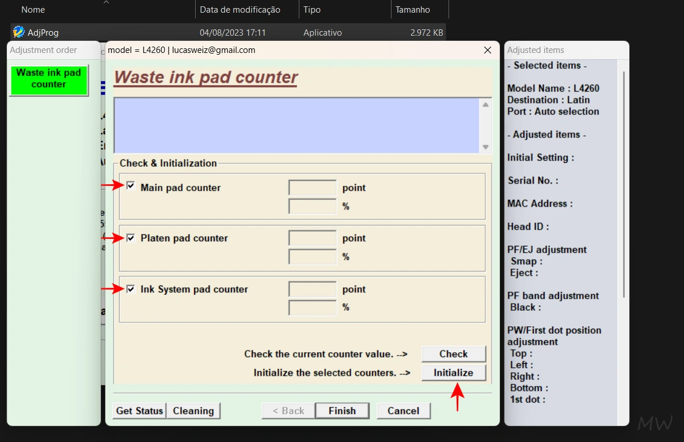Close the Waste ink pad counter dialog
Image resolution: width=684 pixels, height=442 pixels.
click(488, 50)
